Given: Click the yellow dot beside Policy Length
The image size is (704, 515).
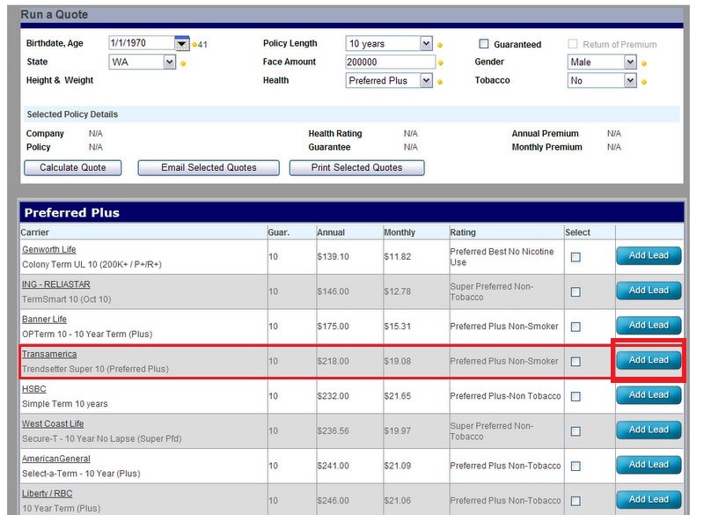Looking at the screenshot, I should (440, 45).
